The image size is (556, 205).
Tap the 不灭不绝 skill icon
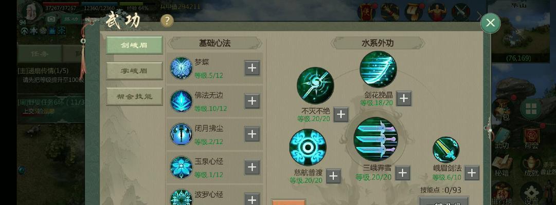pyautogui.click(x=315, y=86)
